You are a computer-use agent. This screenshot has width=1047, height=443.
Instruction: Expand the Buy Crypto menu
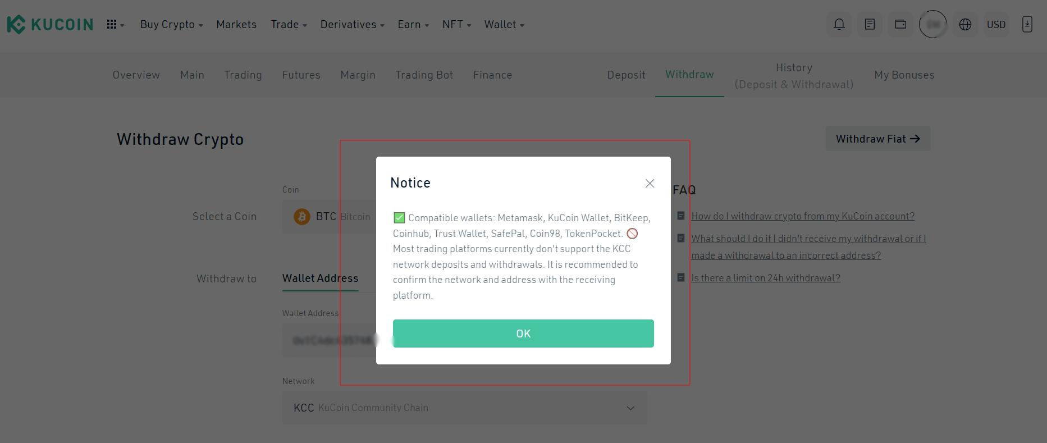tap(171, 25)
